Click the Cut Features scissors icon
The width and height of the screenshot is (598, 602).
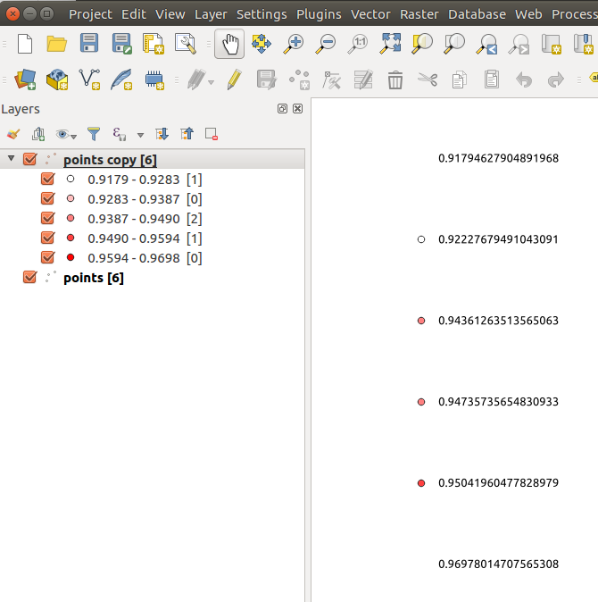(x=428, y=79)
